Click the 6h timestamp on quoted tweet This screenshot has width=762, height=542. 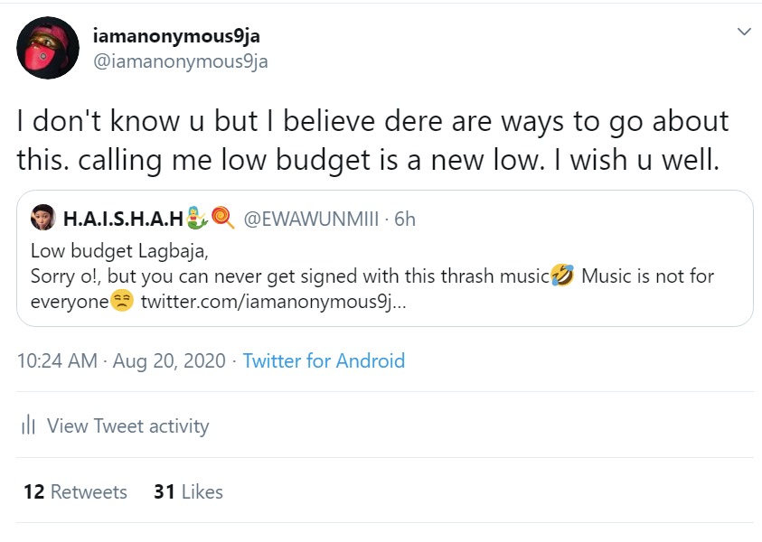pyautogui.click(x=405, y=219)
